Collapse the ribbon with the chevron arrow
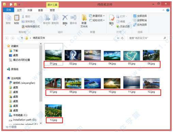The height and width of the screenshot is (132, 173). 163,10
